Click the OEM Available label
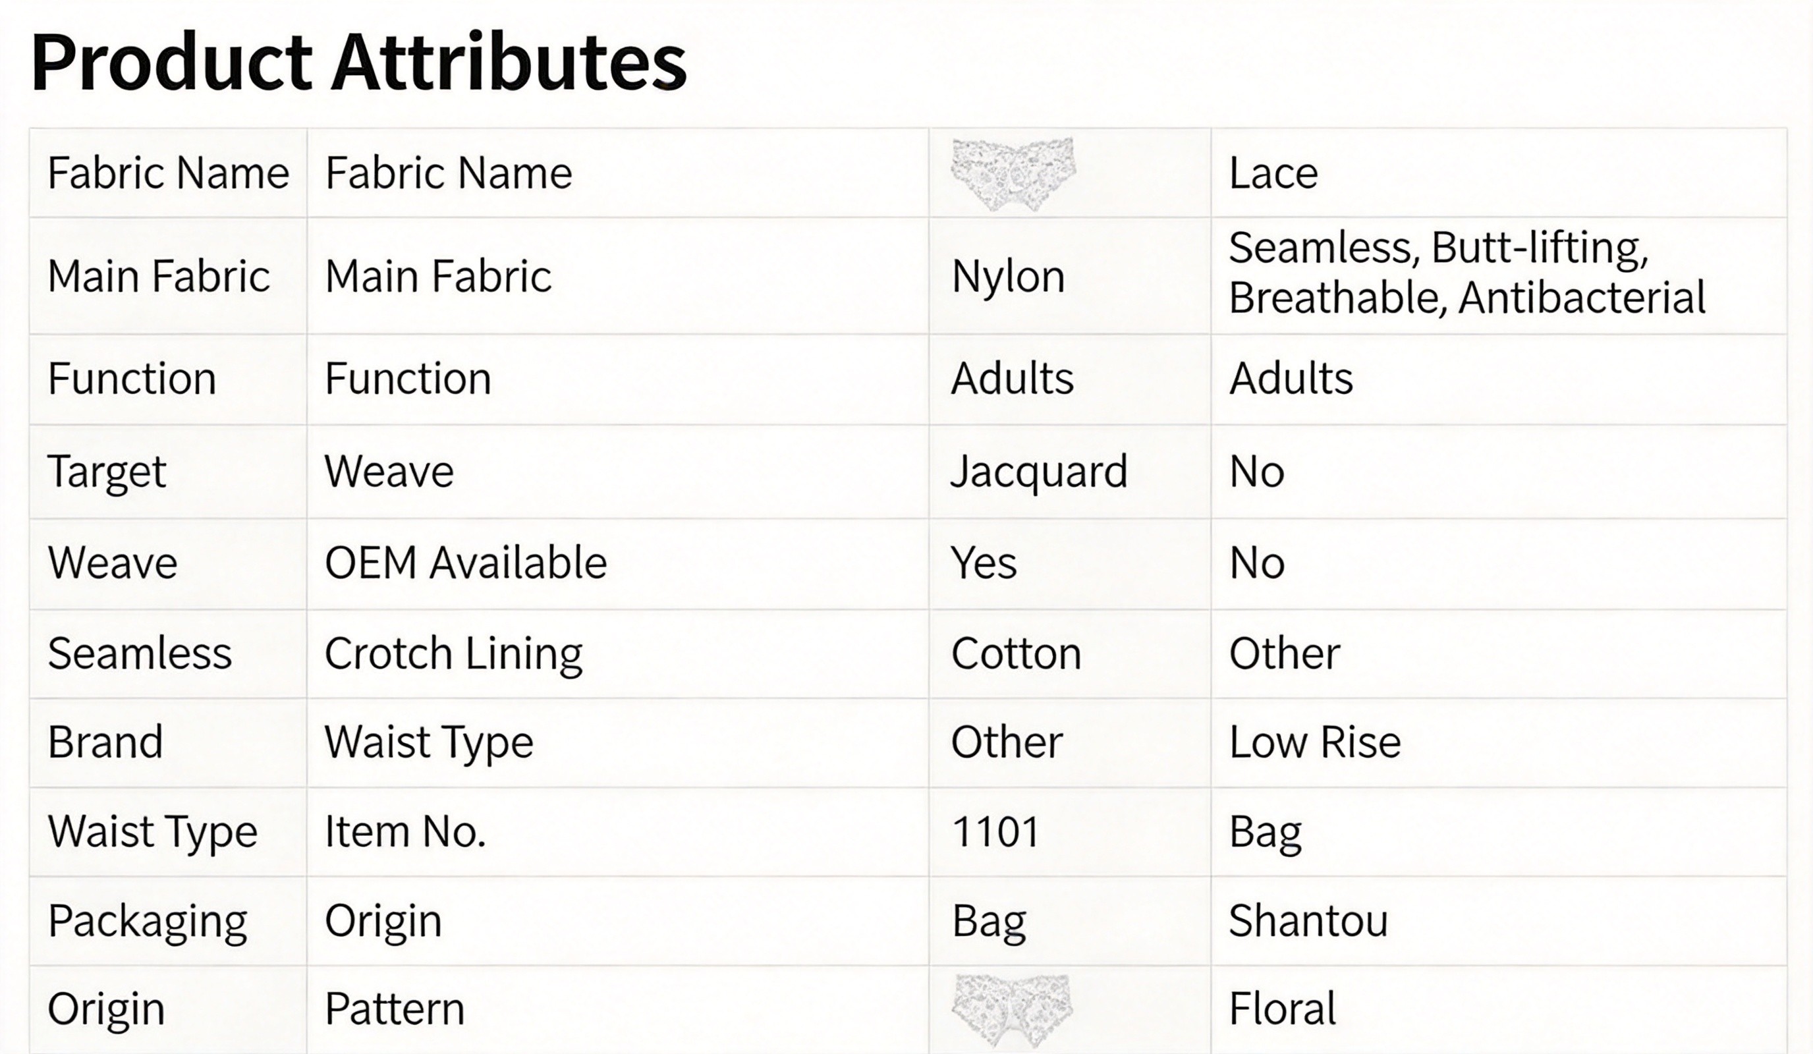Image resolution: width=1813 pixels, height=1054 pixels. coord(466,563)
